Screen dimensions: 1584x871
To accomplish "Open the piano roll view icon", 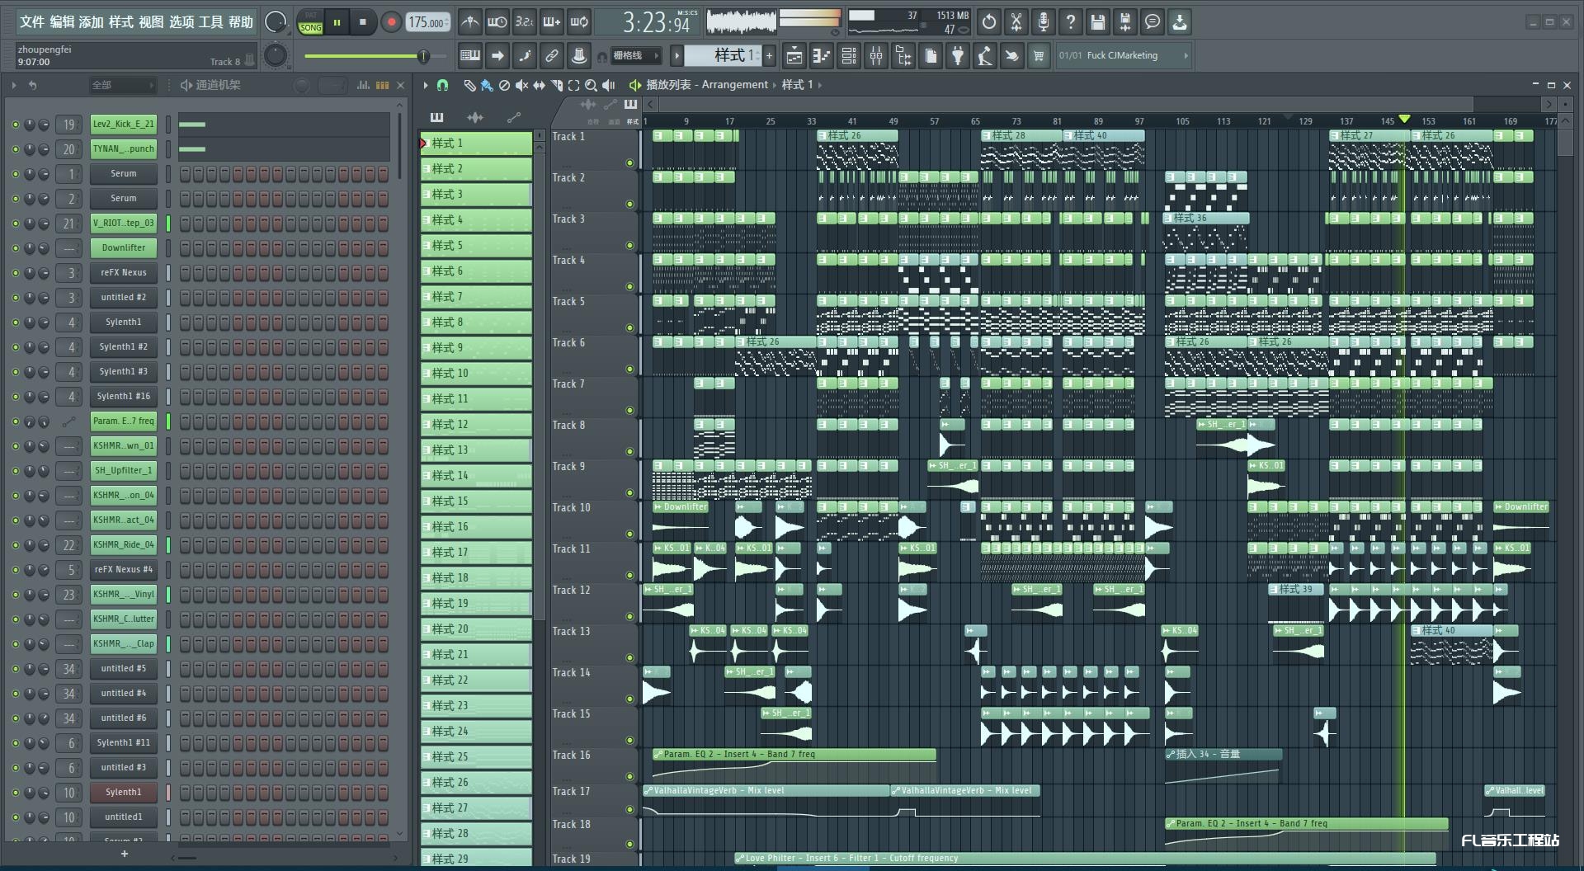I will 821,56.
